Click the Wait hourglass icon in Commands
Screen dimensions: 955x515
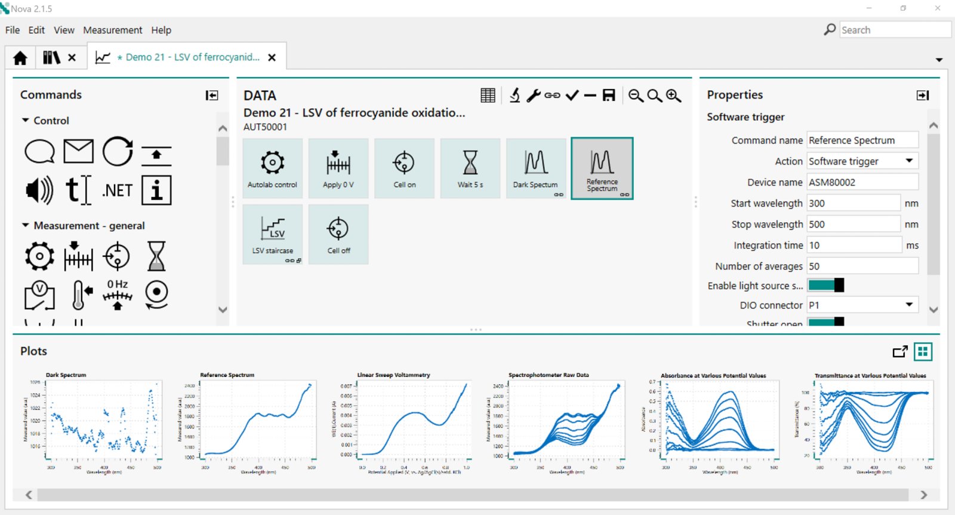pos(156,256)
